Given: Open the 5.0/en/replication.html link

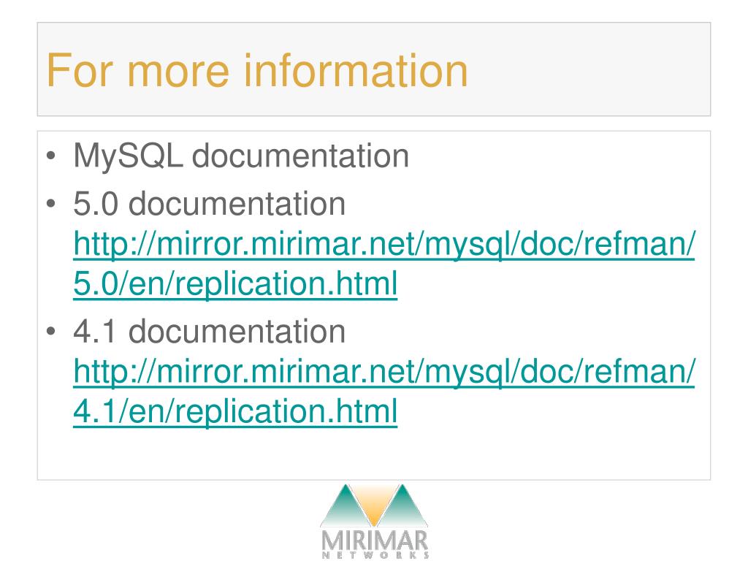Looking at the screenshot, I should (x=235, y=283).
